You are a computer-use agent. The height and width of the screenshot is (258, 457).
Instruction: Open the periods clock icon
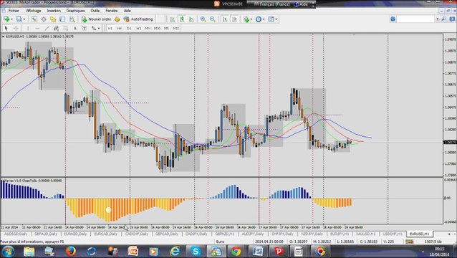coord(259,19)
